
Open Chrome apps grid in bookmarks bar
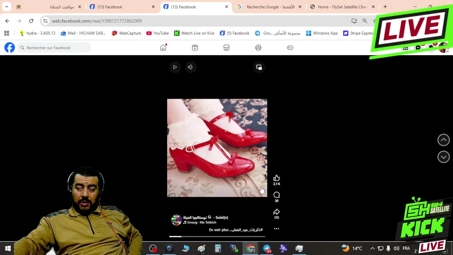pyautogui.click(x=6, y=33)
